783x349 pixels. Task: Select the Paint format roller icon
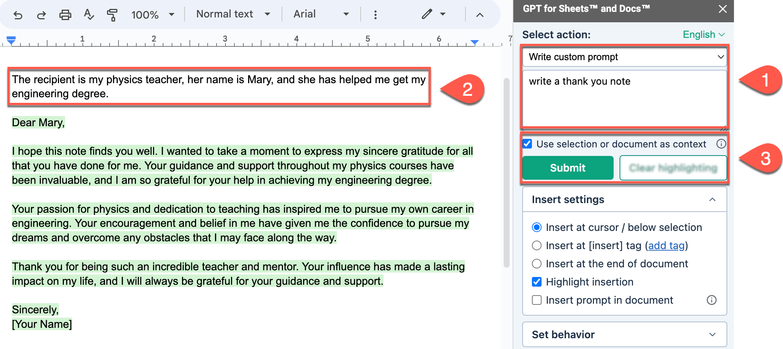(112, 15)
